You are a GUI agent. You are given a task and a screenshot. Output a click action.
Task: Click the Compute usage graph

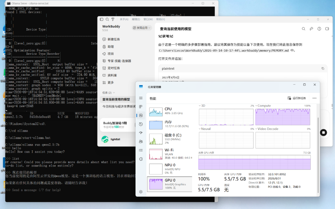click(x=283, y=117)
